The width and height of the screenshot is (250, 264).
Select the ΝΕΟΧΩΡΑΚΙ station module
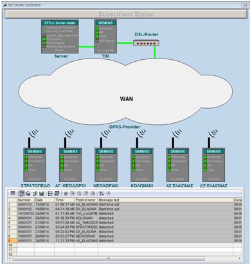(x=106, y=165)
